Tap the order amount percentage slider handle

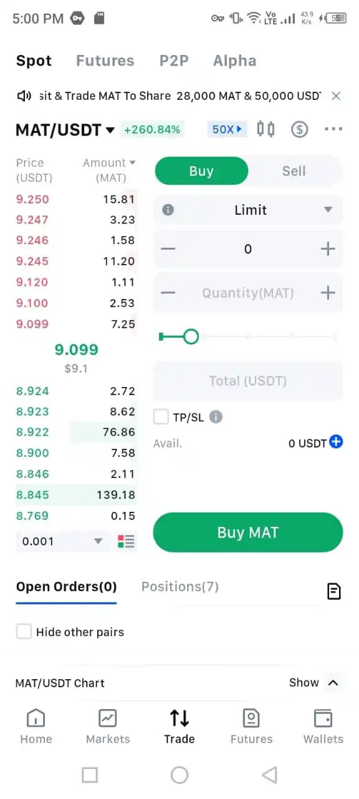point(191,337)
